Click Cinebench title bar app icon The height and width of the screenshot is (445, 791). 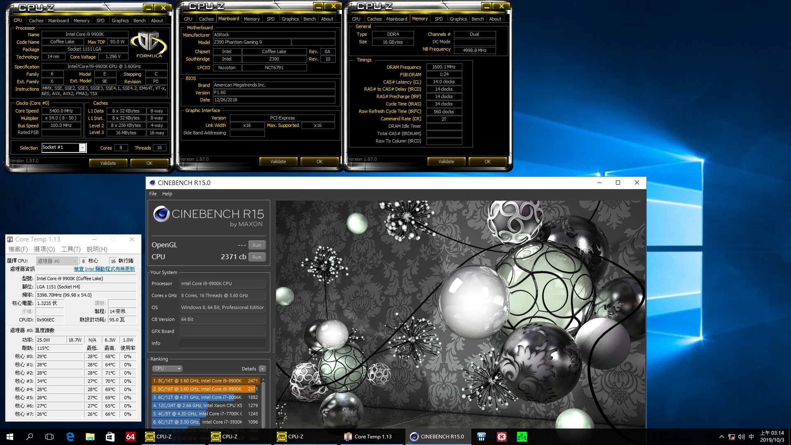(152, 183)
